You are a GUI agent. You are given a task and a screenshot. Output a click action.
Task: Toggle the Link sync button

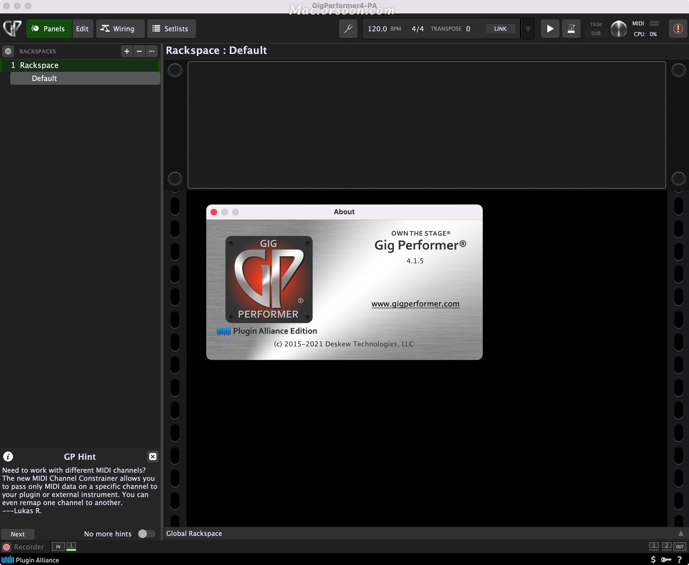click(x=498, y=28)
